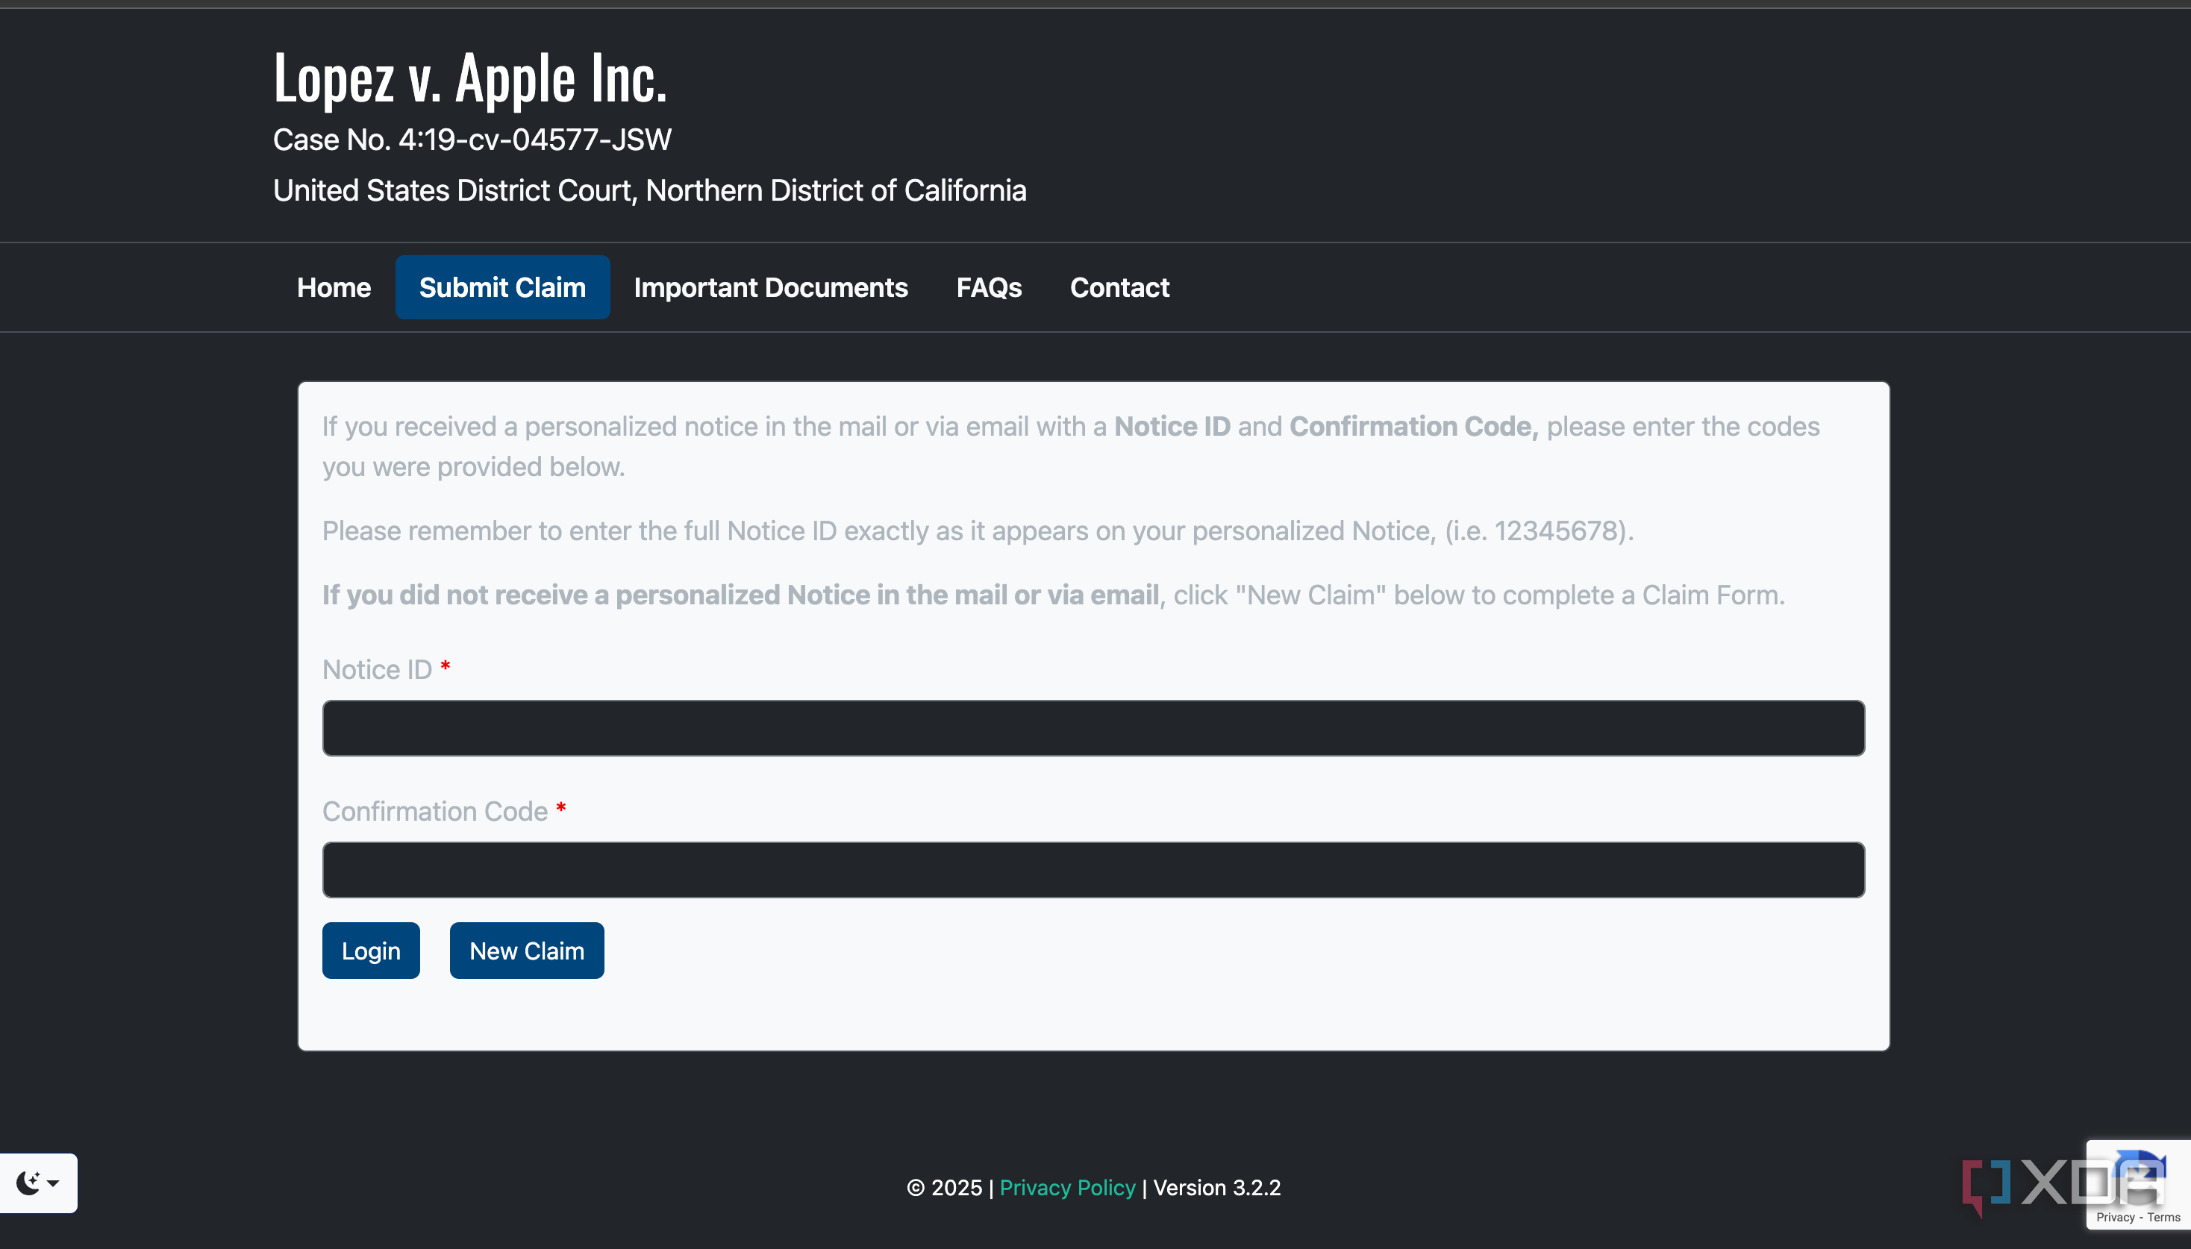Click the moon and stars theme icon
This screenshot has height=1249, width=2191.
tap(28, 1182)
